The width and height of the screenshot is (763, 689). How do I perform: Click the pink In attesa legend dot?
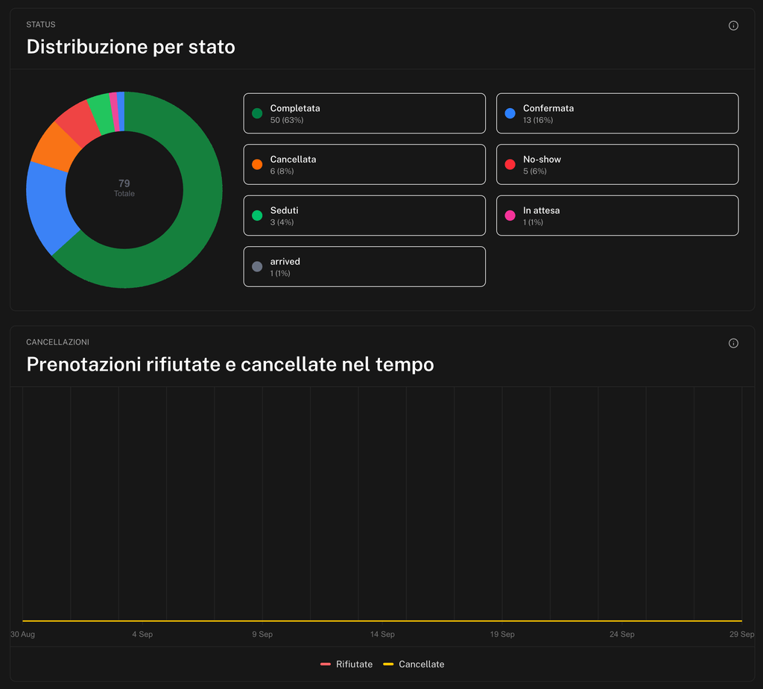tap(510, 215)
